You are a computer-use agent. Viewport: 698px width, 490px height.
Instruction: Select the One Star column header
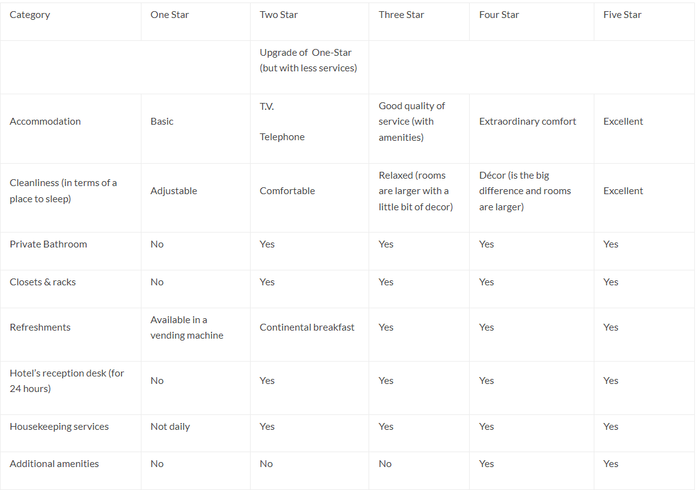(x=169, y=15)
